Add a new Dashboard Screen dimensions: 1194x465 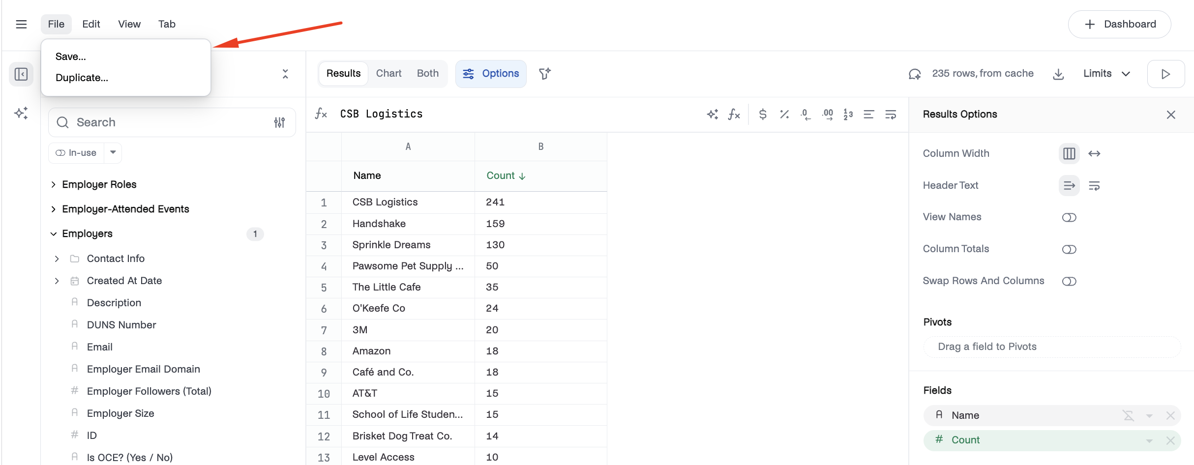[x=1119, y=24]
